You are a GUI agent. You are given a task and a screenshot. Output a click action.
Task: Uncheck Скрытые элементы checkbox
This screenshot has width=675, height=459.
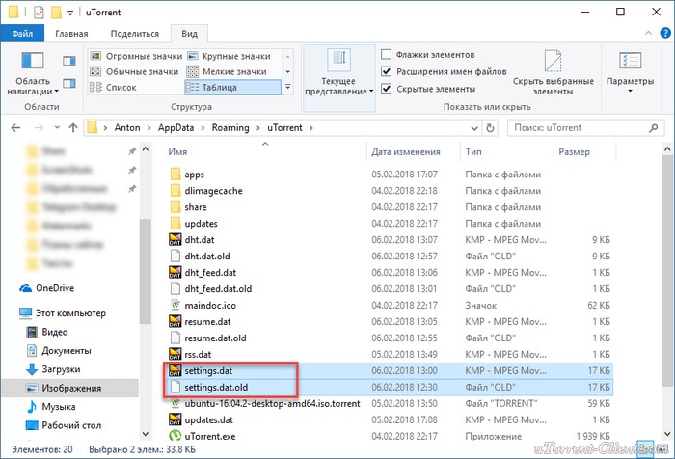(386, 89)
